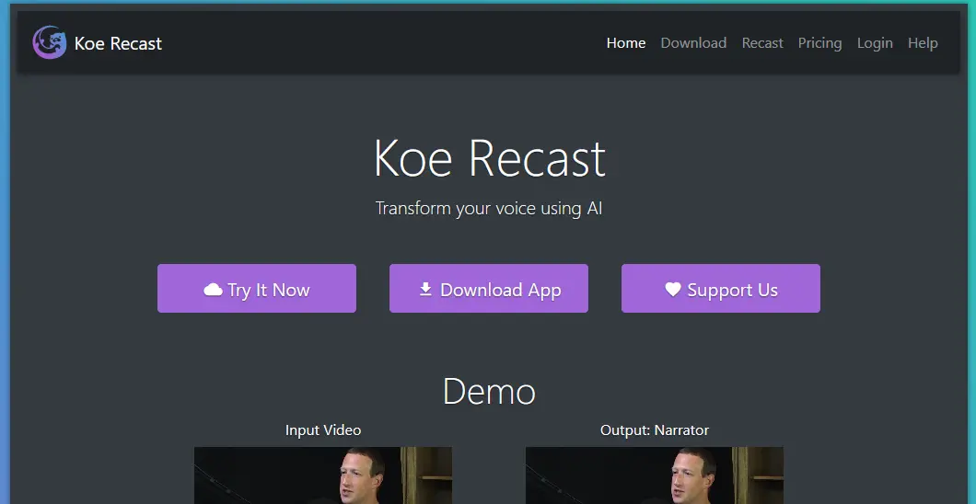Image resolution: width=976 pixels, height=504 pixels.
Task: Open the Recast nav item
Action: (x=761, y=43)
